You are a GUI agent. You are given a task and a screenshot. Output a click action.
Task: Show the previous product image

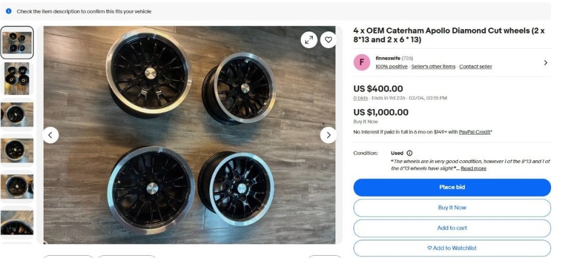[x=51, y=135]
